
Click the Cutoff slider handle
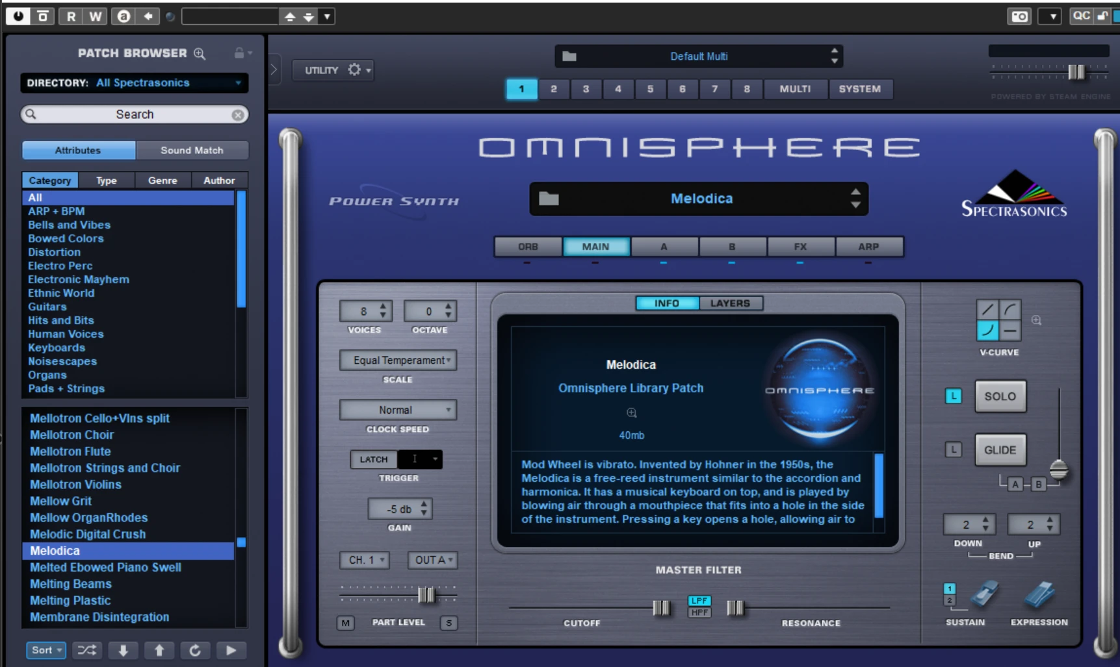pos(661,608)
